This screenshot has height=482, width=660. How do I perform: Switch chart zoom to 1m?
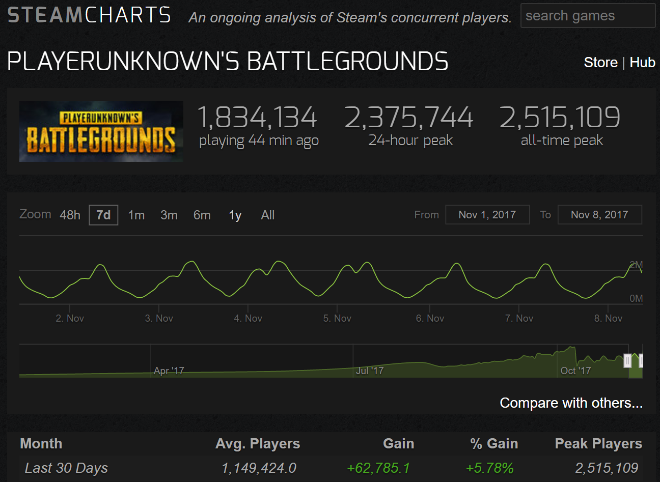[x=136, y=215]
